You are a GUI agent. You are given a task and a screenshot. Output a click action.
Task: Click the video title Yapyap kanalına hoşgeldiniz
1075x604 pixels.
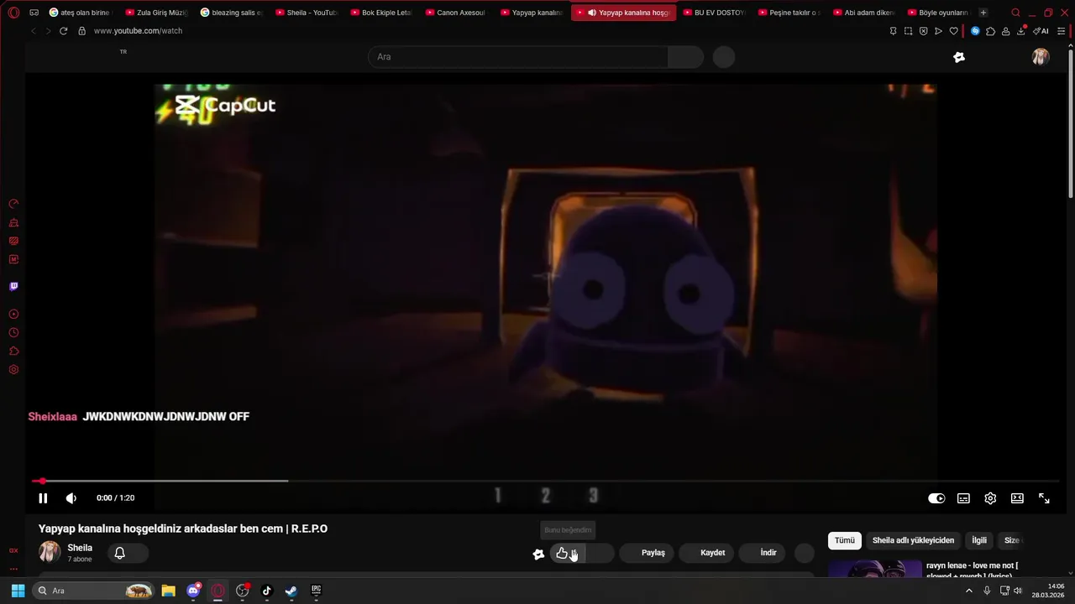pos(183,528)
